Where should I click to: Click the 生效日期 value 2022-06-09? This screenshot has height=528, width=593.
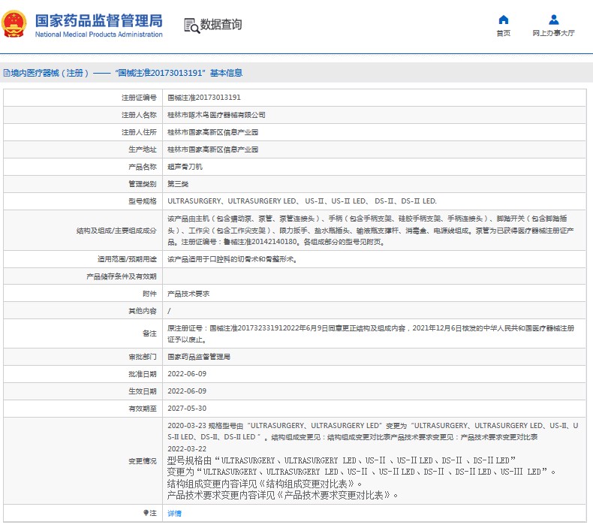coord(187,391)
